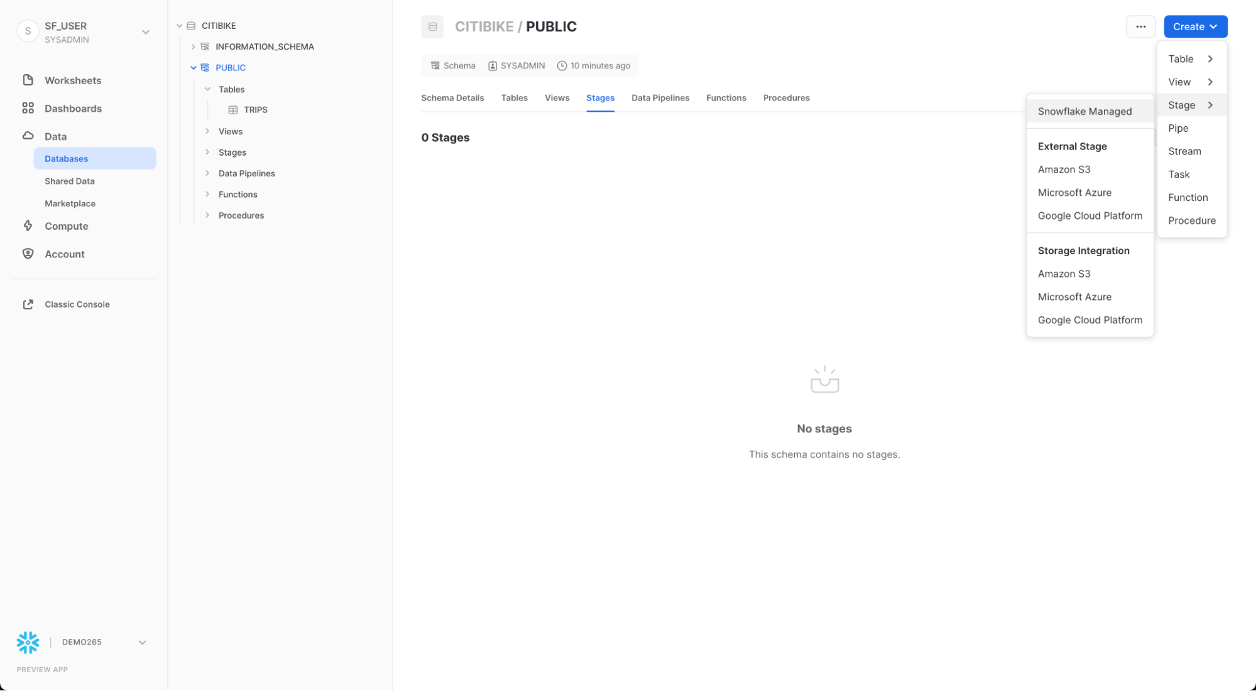Open Marketplace in the sidebar
Image resolution: width=1256 pixels, height=691 pixels.
coord(70,203)
